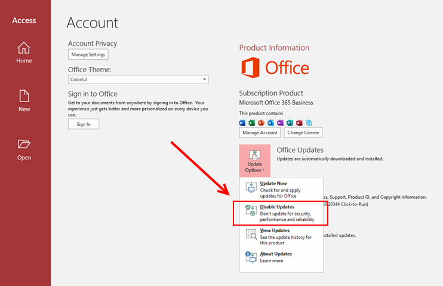Click the Outlook app icon
The width and height of the screenshot is (443, 286).
click(x=270, y=123)
